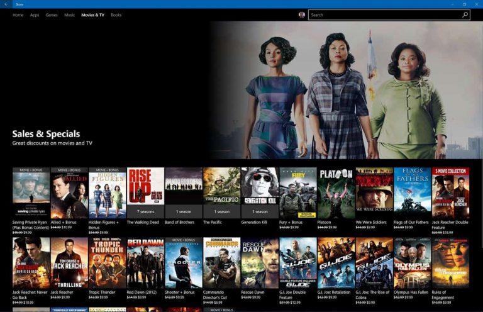The height and width of the screenshot is (312, 483).
Task: Go back with the arrow button
Action: click(6, 4)
